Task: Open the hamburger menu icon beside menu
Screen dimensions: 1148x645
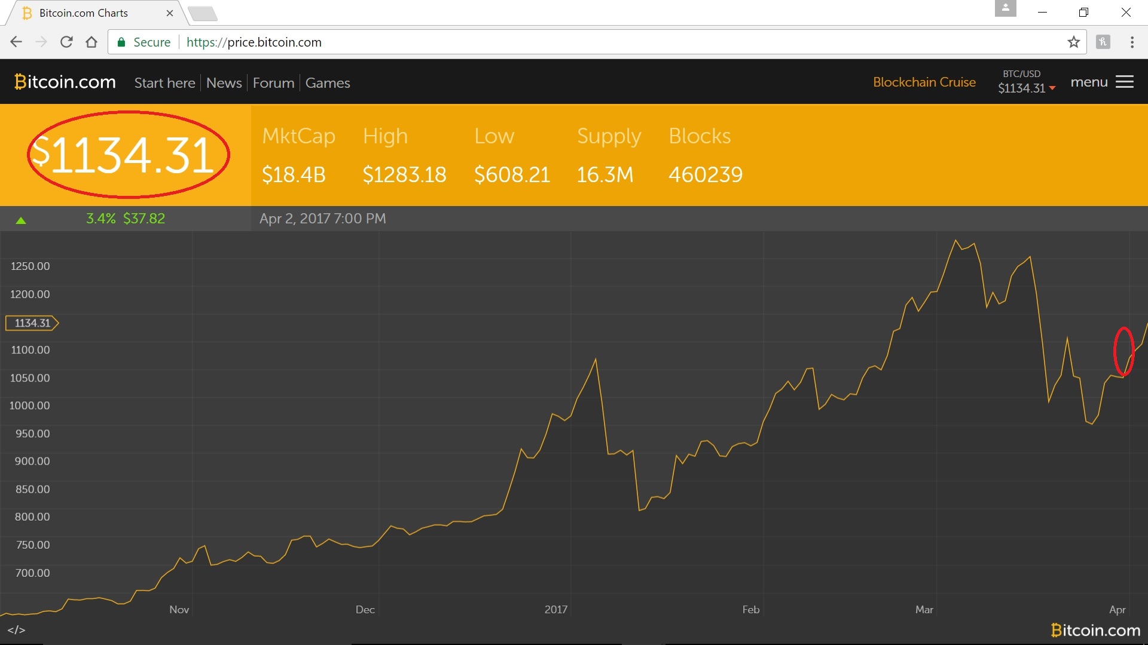Action: (1125, 82)
